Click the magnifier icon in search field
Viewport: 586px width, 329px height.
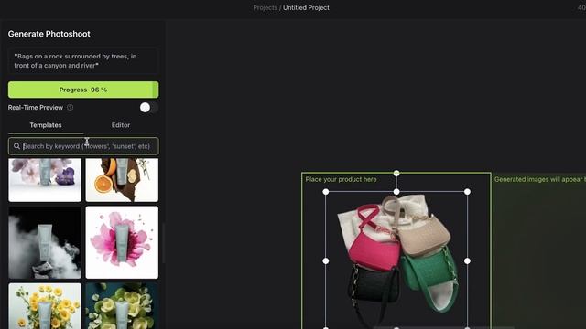(x=16, y=146)
